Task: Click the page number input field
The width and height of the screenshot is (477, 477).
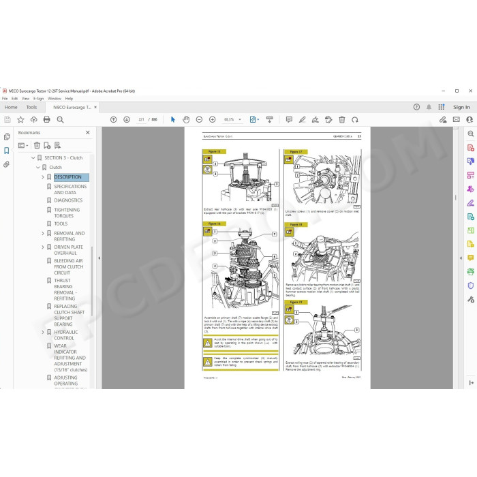Action: (x=141, y=119)
